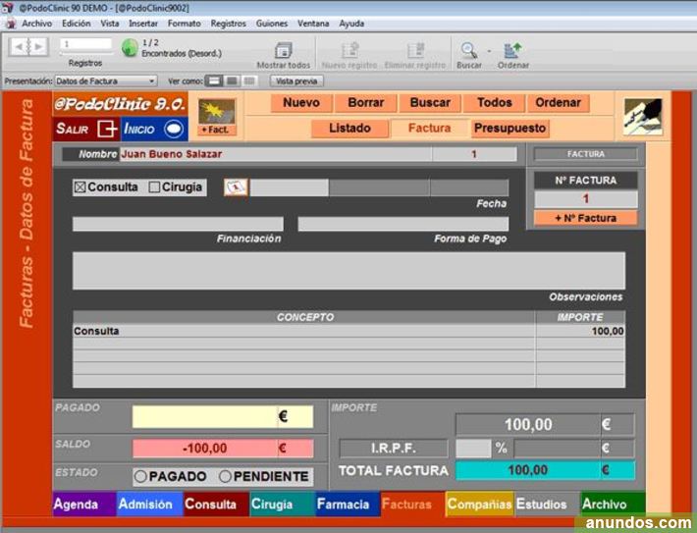
Task: Select the PENDIENTE radio button
Action: tap(225, 476)
